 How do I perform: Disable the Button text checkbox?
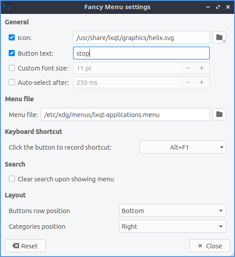click(x=12, y=53)
